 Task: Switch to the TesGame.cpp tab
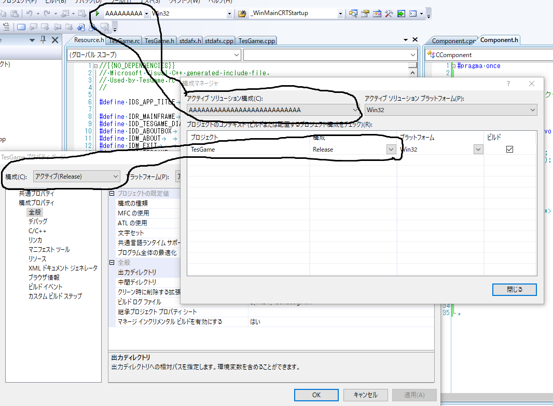[x=256, y=41]
